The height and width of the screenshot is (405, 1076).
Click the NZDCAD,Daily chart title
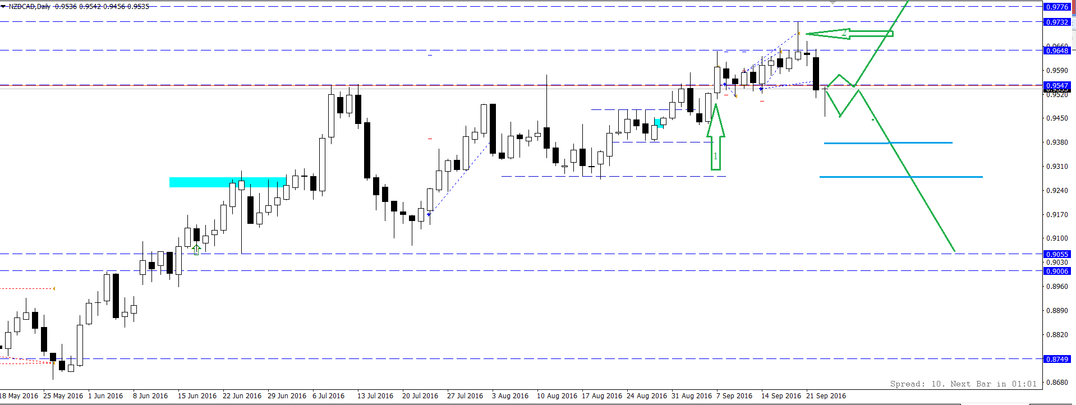coord(30,7)
